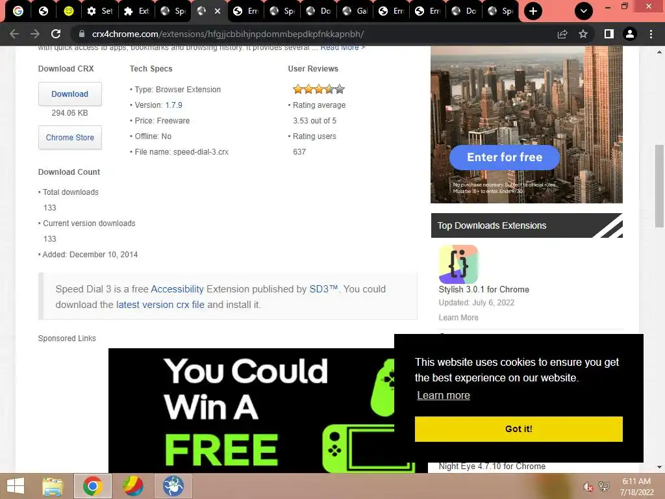The width and height of the screenshot is (665, 499).
Task: Open the SD3 publisher link
Action: (323, 289)
